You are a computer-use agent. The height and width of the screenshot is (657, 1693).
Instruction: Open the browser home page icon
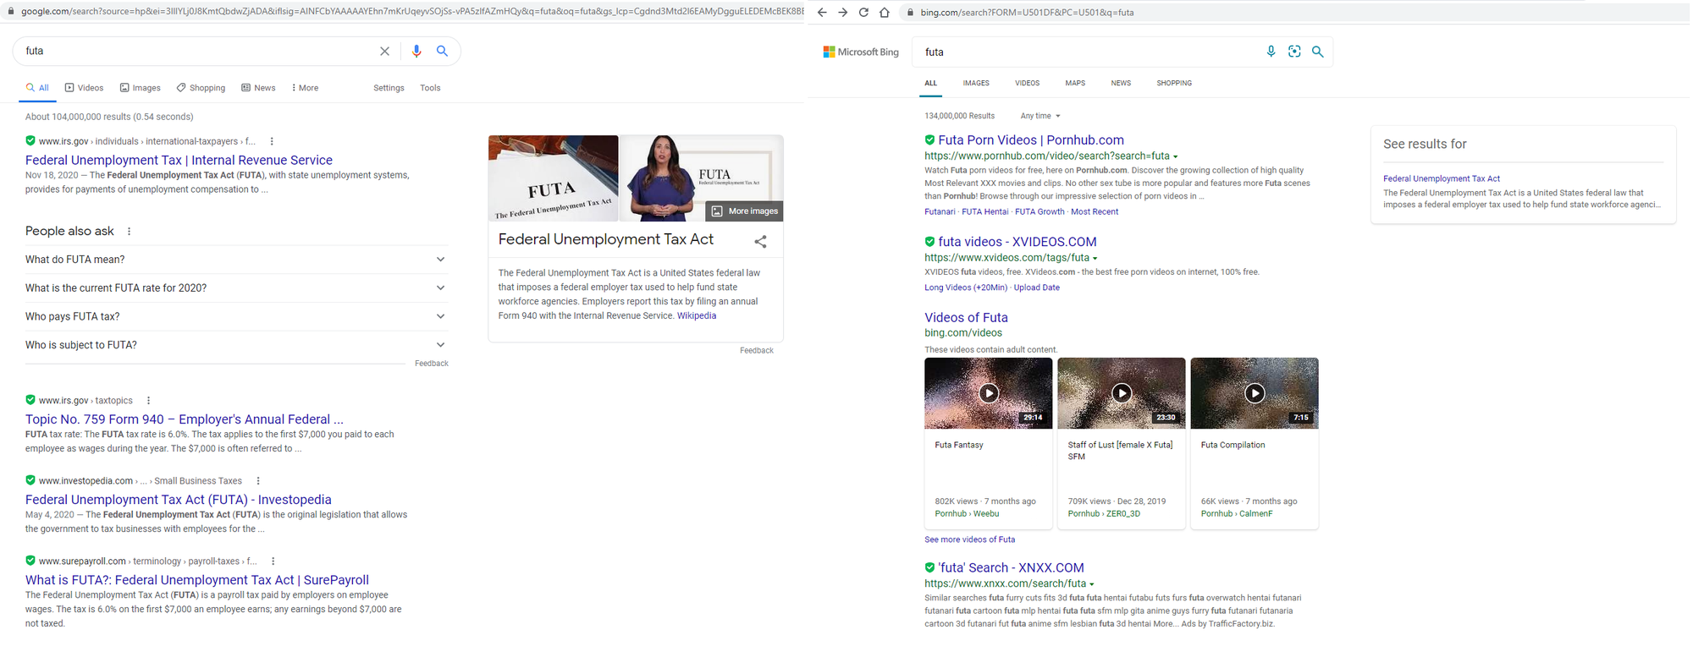[885, 13]
